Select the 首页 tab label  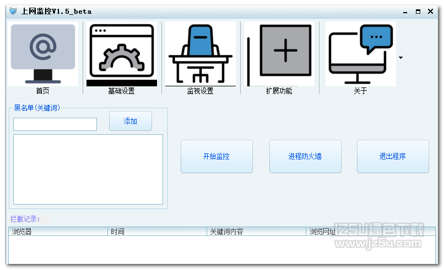43,91
